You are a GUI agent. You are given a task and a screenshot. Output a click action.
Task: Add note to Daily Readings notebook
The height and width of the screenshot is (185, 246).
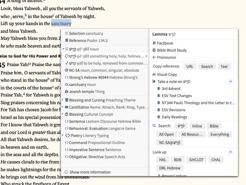coord(172,117)
